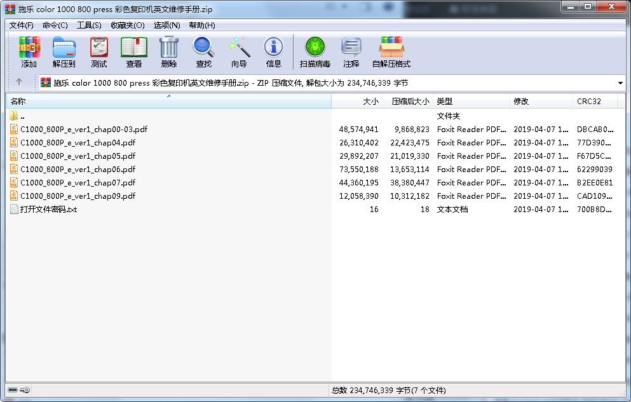Sort by CRC32 column header

click(595, 102)
